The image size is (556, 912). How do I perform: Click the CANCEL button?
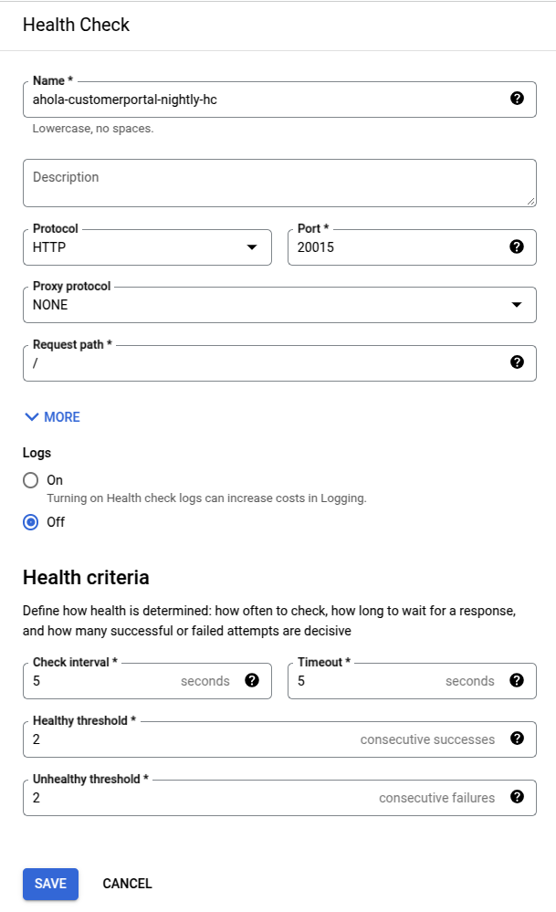point(128,884)
